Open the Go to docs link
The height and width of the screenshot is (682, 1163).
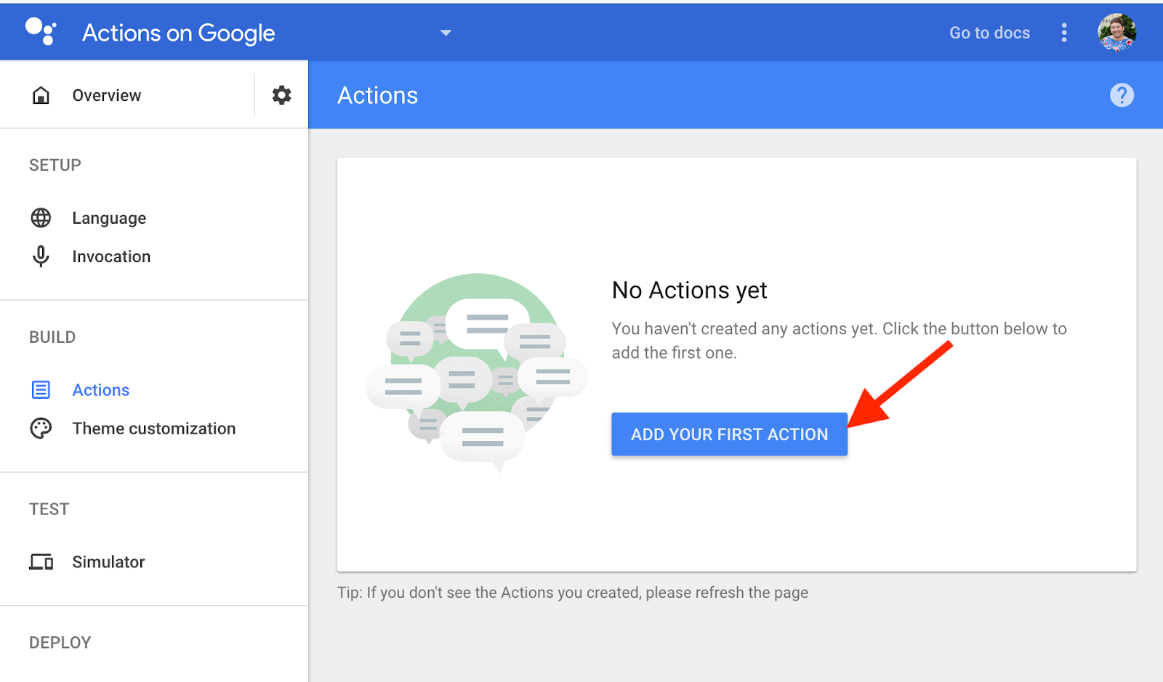click(x=989, y=33)
